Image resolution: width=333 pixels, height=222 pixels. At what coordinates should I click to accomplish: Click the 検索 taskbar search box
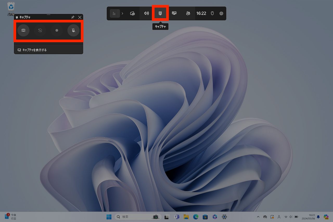(x=138, y=217)
